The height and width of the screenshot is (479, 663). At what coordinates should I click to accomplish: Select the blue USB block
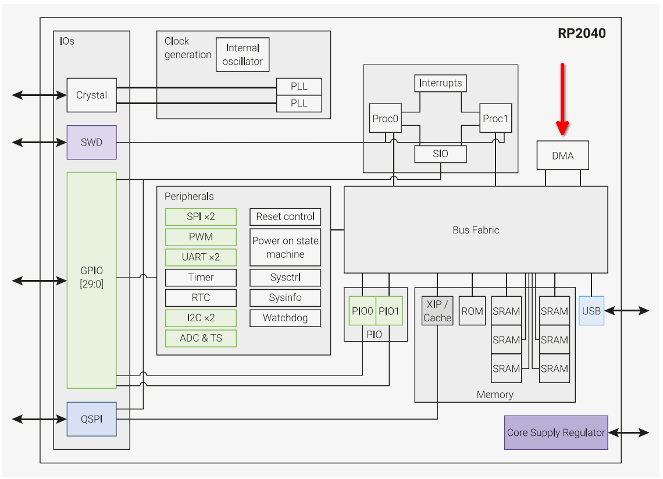[x=591, y=311]
